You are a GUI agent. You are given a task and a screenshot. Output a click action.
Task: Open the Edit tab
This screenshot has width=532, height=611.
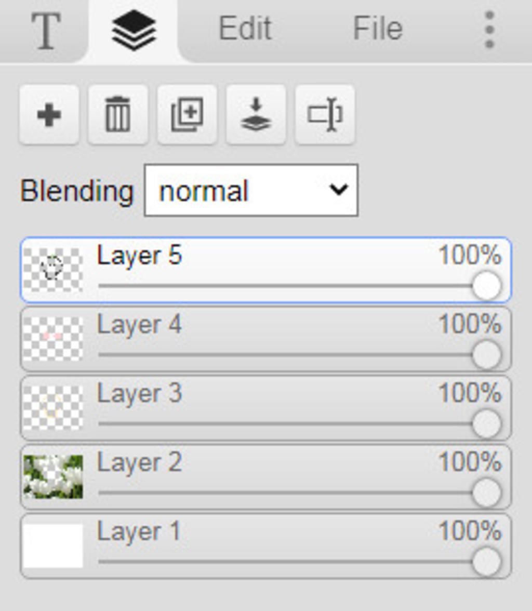pos(245,29)
